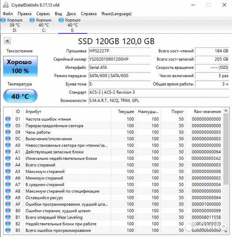Click status orb for attribute A8 row
The width and height of the screenshot is (232, 237).
(8, 191)
